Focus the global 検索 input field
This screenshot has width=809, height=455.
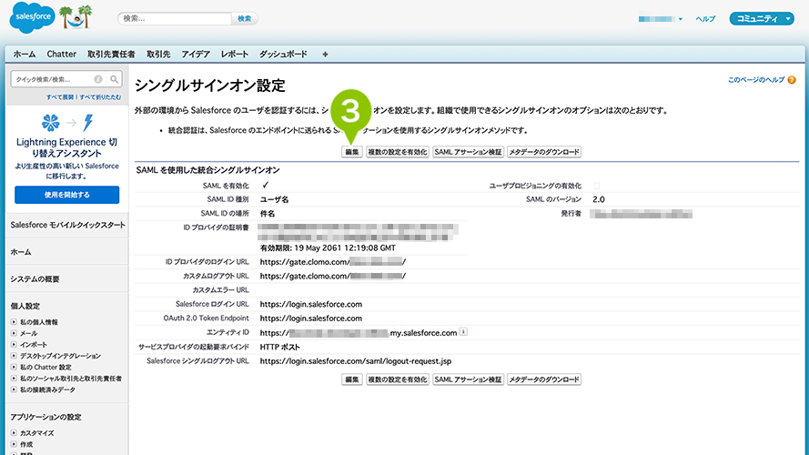click(175, 18)
